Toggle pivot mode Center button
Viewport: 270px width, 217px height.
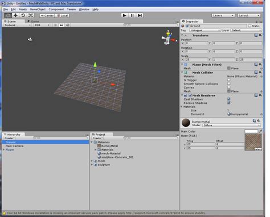click(47, 15)
